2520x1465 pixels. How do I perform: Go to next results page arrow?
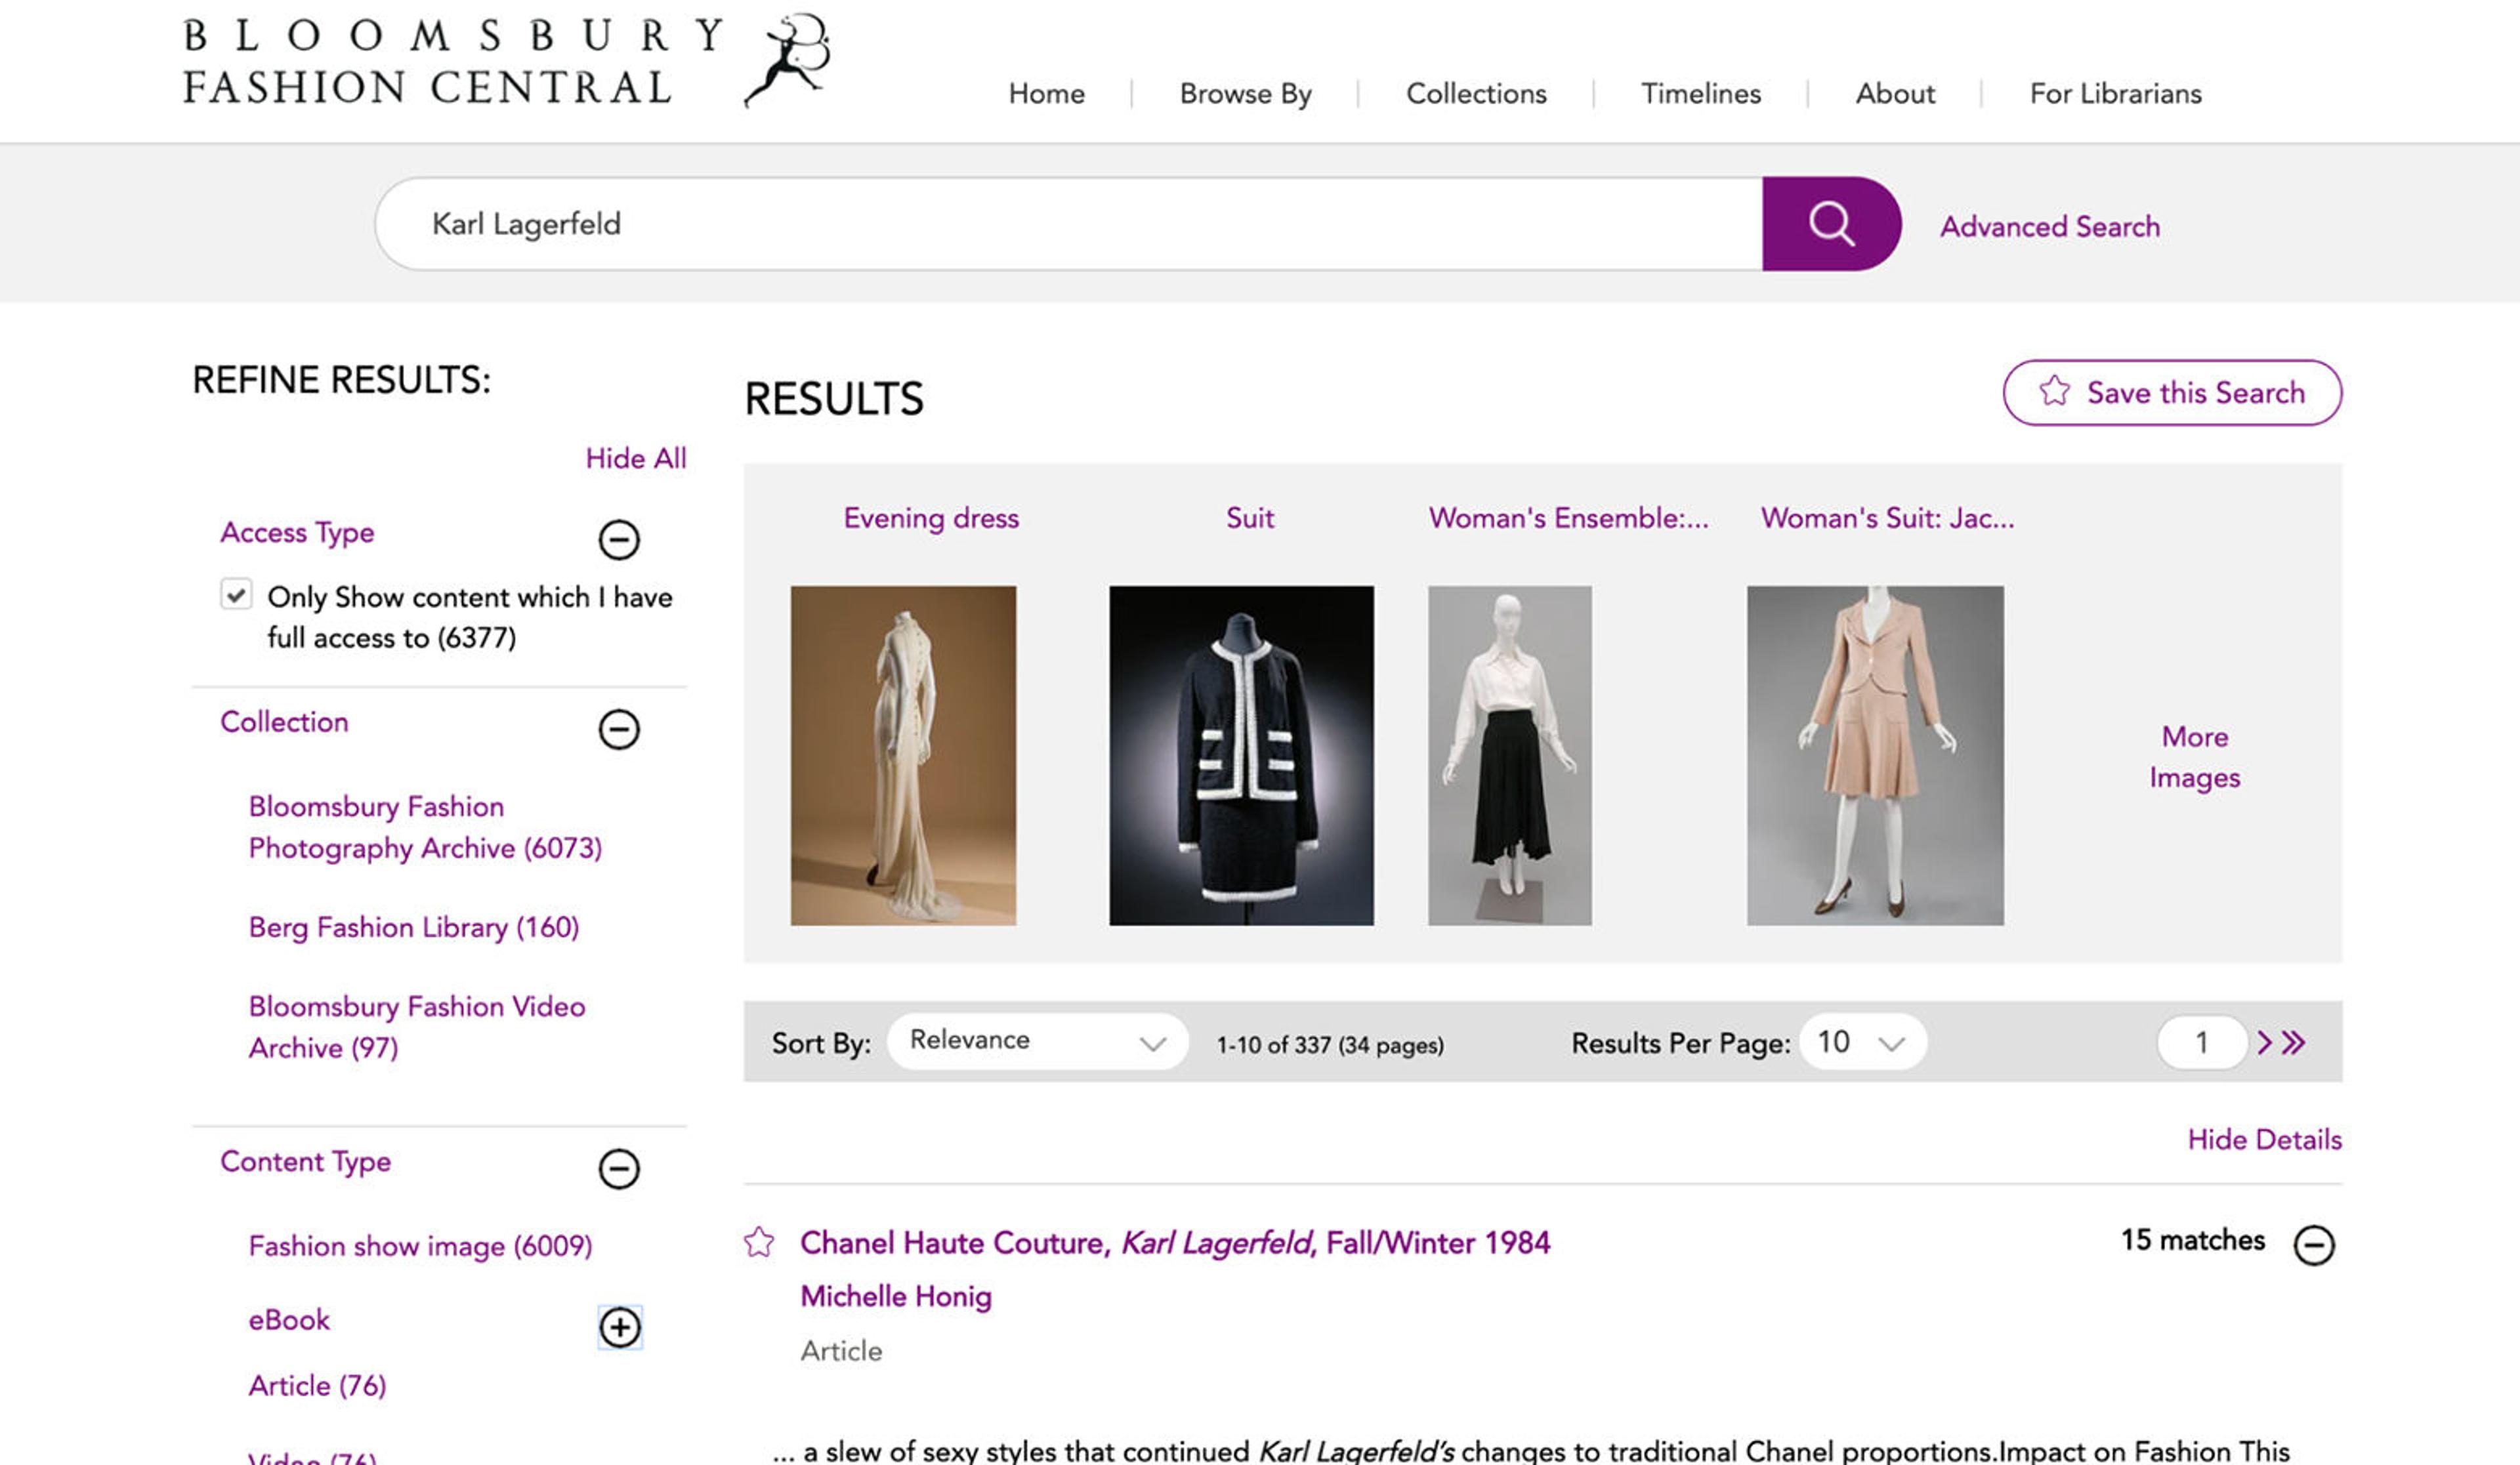2264,1043
